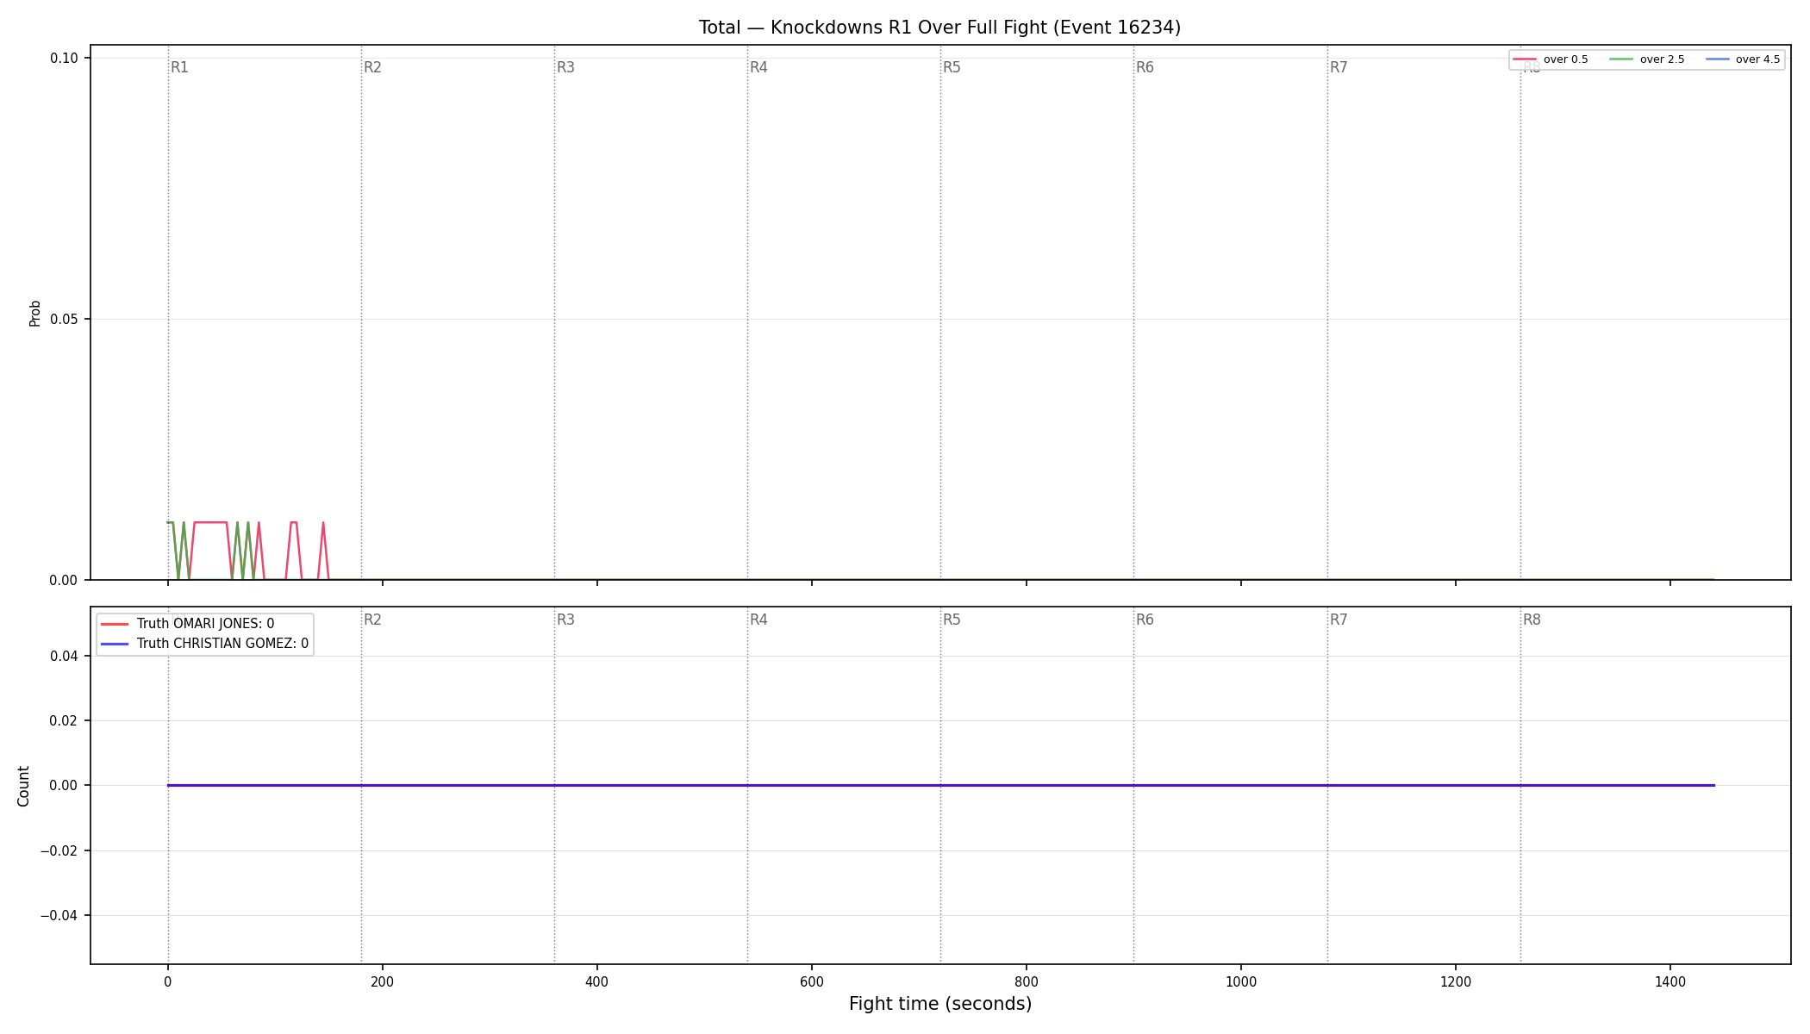This screenshot has height=1034, width=1810.
Task: Select the 'Truth OMARI JONES: 0' legend entry
Action: pyautogui.click(x=205, y=624)
